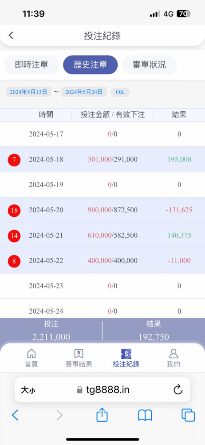Open start date picker 2024年5月13日
Screen dimensions: 205x445
(x=28, y=92)
